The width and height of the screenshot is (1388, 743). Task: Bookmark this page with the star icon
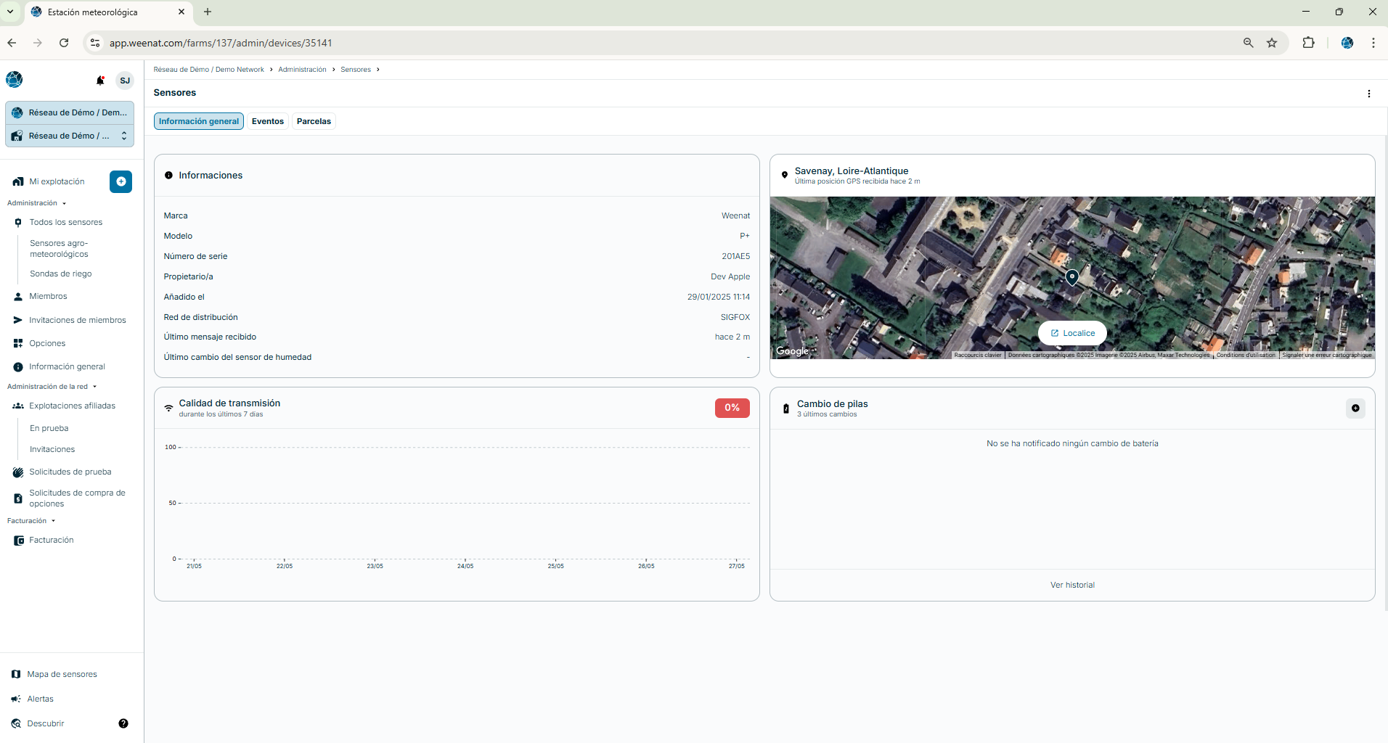(x=1272, y=43)
